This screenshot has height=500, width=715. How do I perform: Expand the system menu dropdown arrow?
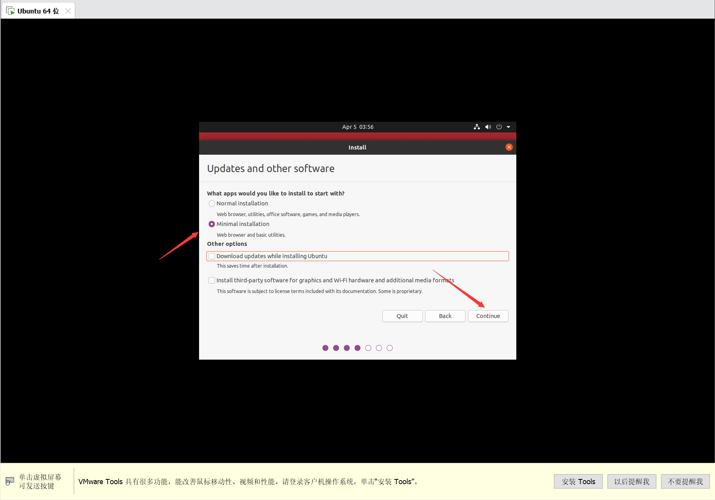tap(508, 127)
